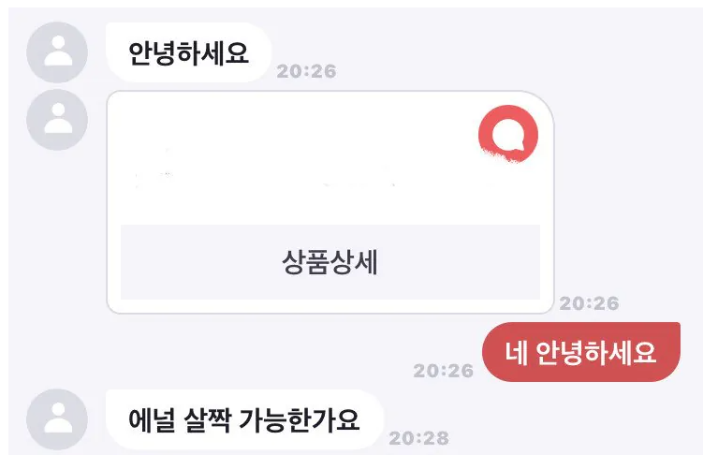Click the word 가능한가요 in last message
Viewport: 703px width, 455px height.
[300, 420]
